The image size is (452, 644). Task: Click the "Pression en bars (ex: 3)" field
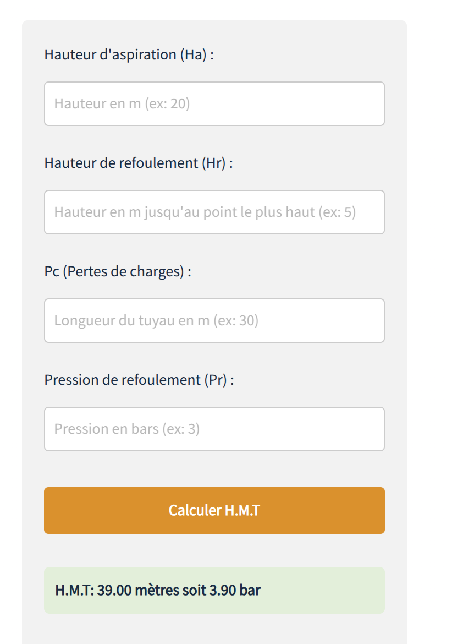214,429
